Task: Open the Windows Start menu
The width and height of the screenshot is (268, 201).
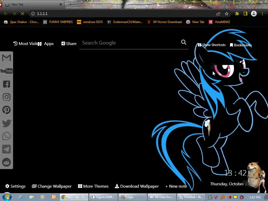Action: coord(7,197)
